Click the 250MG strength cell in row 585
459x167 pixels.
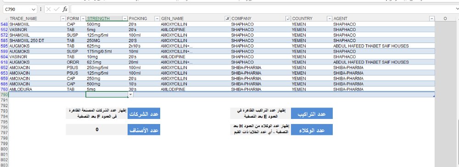click(x=107, y=41)
